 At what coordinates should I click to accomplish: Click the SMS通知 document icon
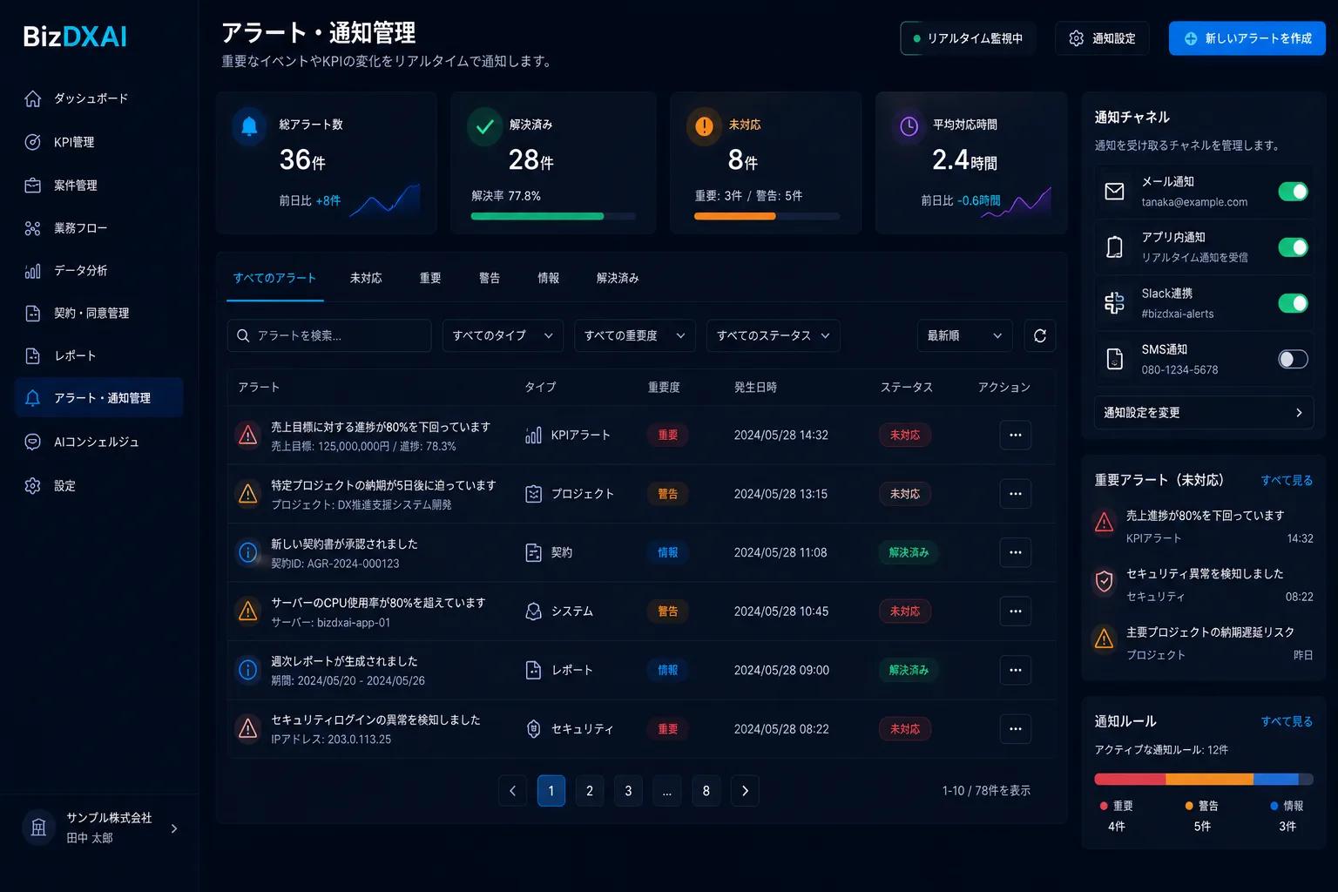click(x=1114, y=359)
